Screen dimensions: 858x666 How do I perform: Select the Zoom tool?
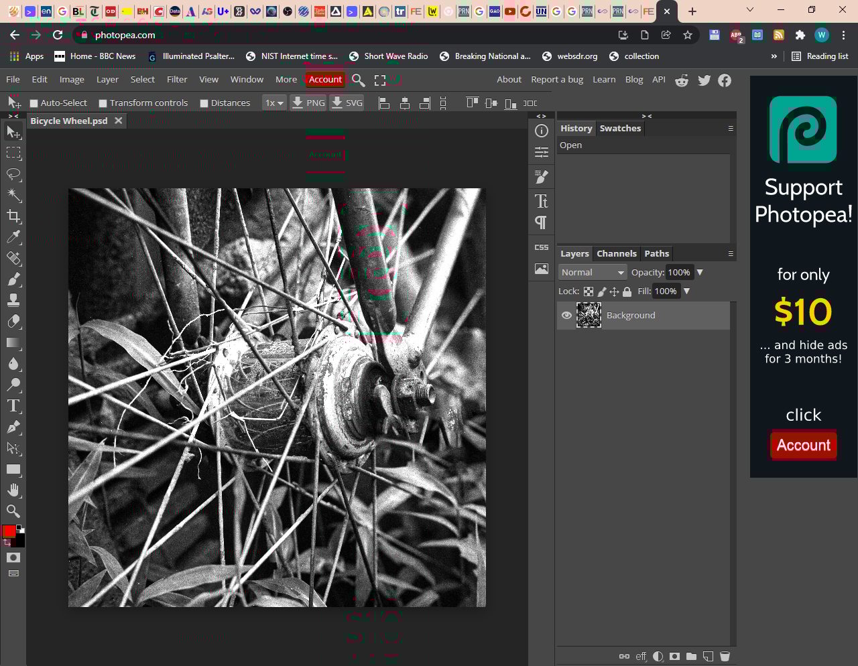pyautogui.click(x=13, y=511)
